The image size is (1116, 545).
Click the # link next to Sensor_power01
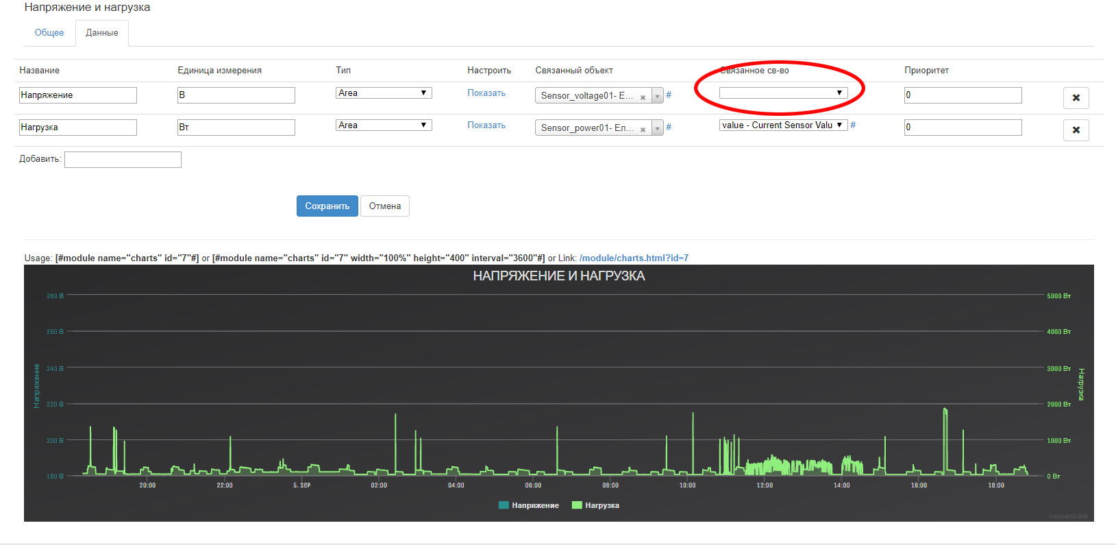click(669, 128)
